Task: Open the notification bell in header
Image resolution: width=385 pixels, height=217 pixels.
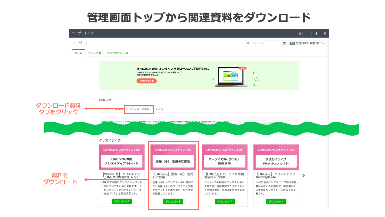Action: tap(316, 33)
